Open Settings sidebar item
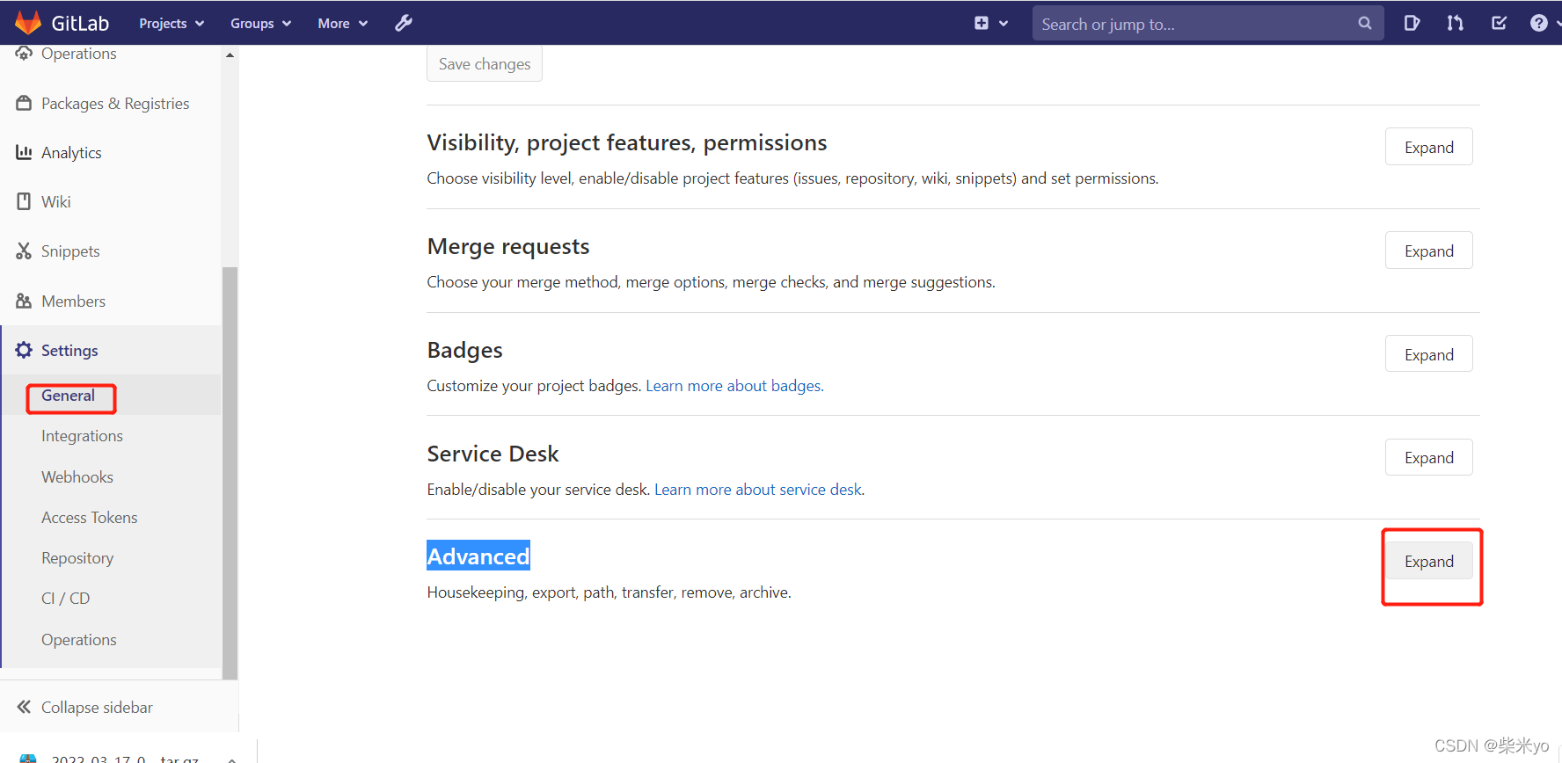Screen dimensions: 1562x763 tap(69, 351)
